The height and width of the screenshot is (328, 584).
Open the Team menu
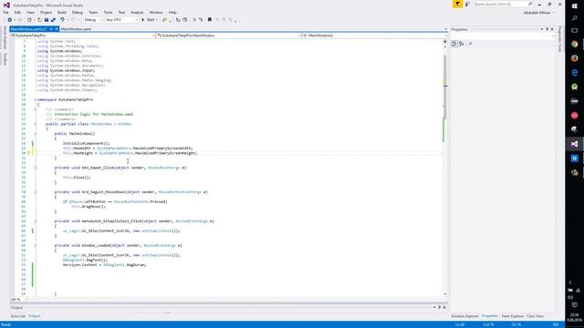tap(93, 12)
